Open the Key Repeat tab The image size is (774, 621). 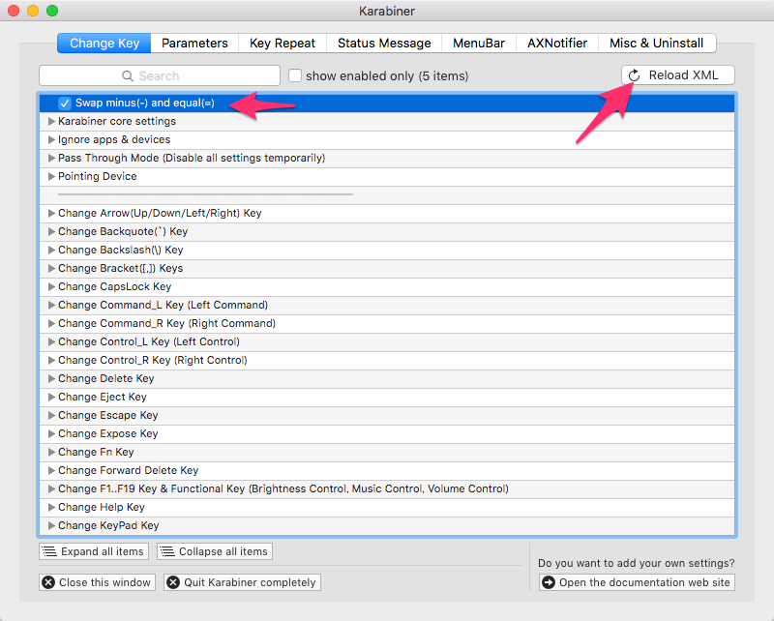pyautogui.click(x=283, y=44)
